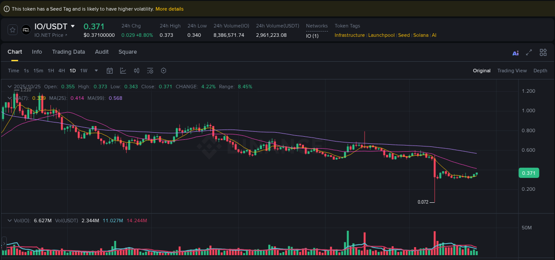Viewport: 555px width, 260px height.
Task: Collapse the Vol(IO) volume panel
Action: [x=9, y=221]
